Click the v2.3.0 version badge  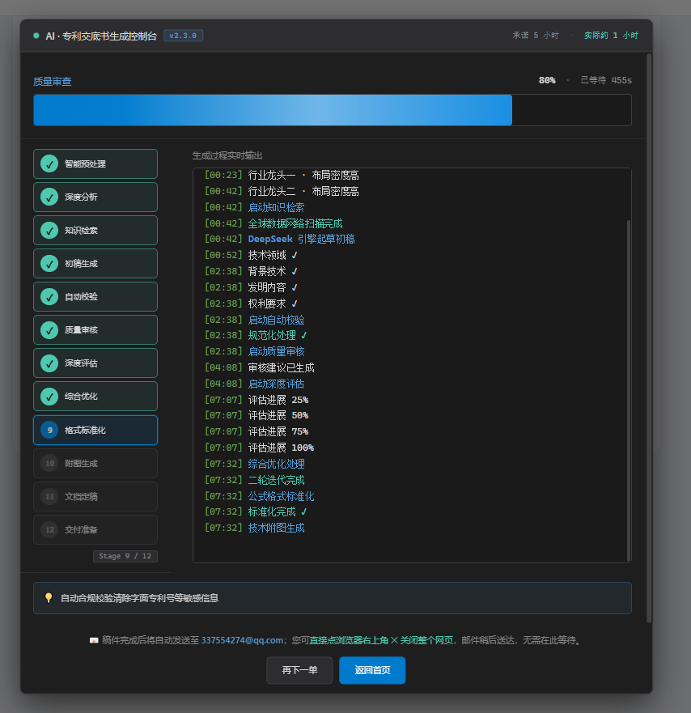183,36
